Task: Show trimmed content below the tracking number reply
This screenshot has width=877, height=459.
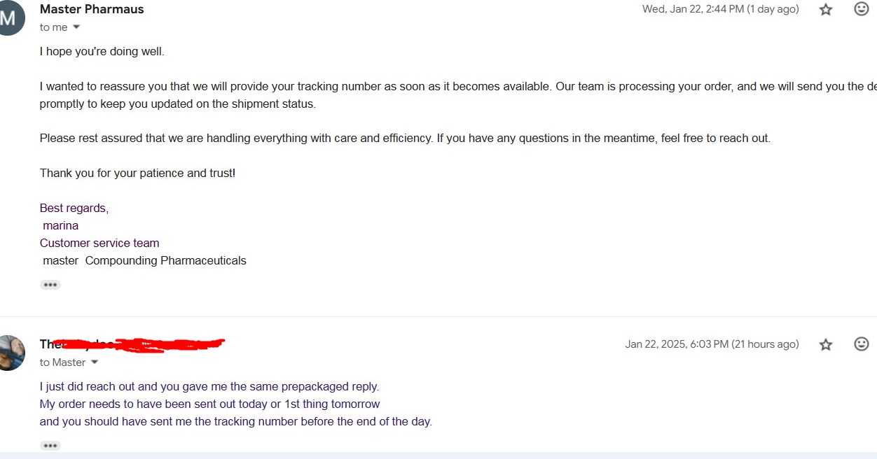Action: tap(50, 446)
